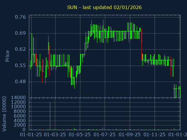Pick the 01-07-25 date label

(x=104, y=135)
